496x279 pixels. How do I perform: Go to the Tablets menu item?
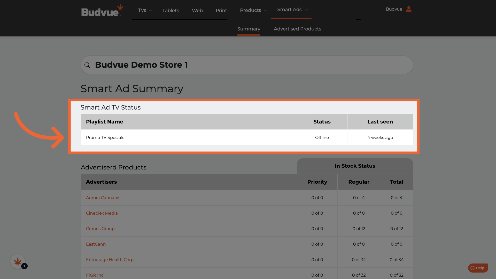[x=171, y=11]
